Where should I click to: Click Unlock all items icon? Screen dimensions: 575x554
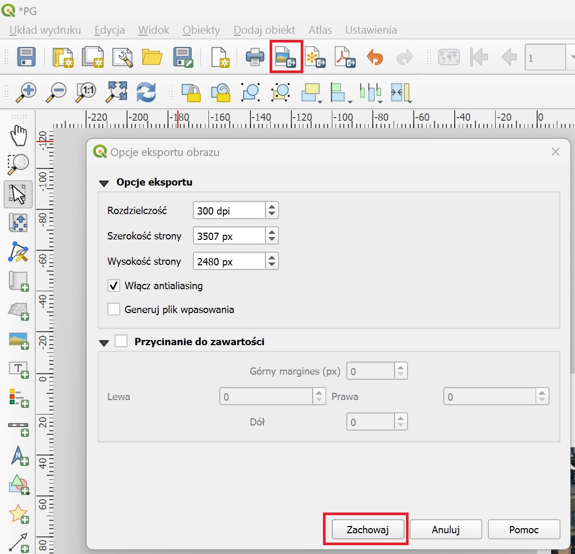point(221,92)
